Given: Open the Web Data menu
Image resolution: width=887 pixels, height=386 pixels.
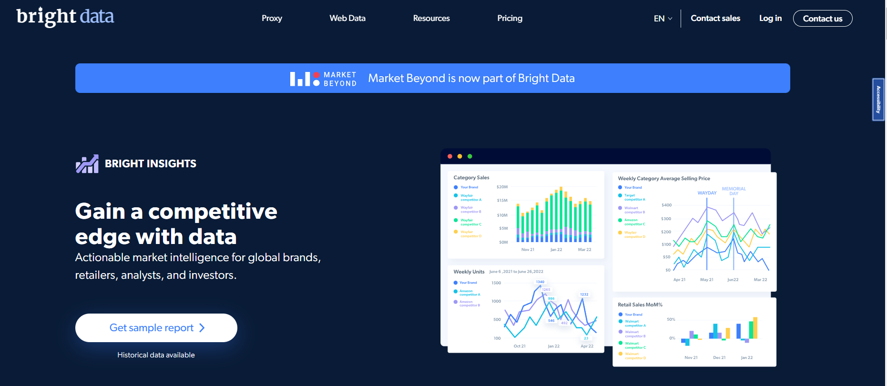Looking at the screenshot, I should tap(347, 18).
